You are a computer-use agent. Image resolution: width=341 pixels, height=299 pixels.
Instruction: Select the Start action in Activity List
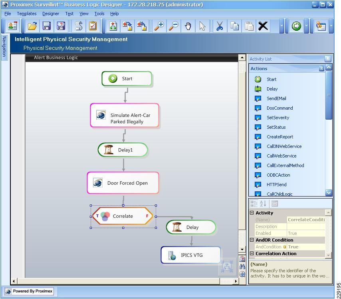pos(272,79)
